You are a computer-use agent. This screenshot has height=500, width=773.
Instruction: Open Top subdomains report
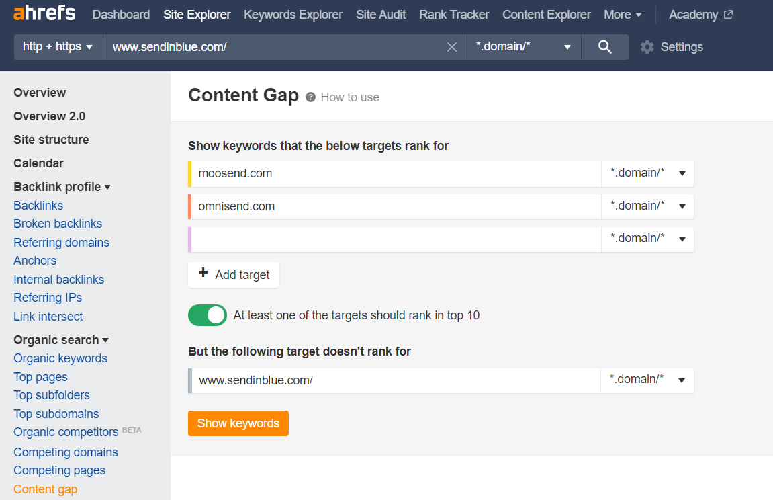point(56,414)
